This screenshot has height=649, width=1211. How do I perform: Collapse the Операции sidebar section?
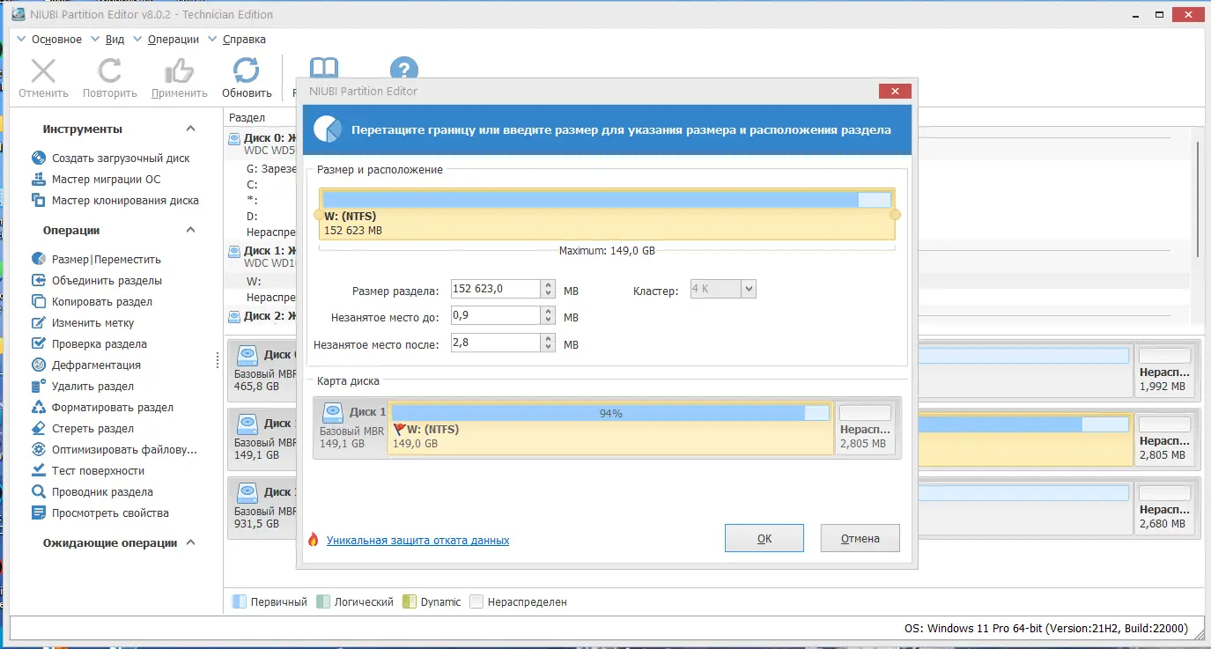(190, 231)
